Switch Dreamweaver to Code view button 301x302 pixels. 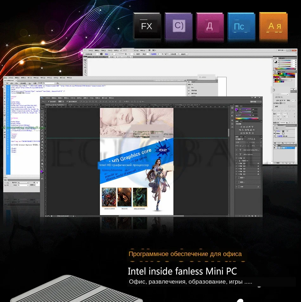coord(7,83)
